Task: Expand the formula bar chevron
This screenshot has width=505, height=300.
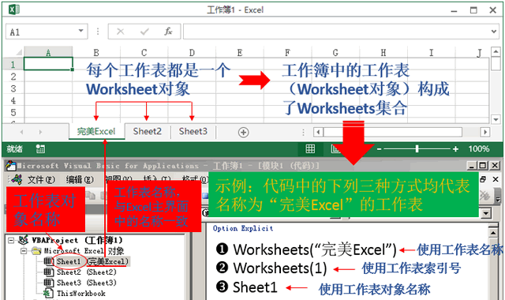Action: [x=494, y=32]
